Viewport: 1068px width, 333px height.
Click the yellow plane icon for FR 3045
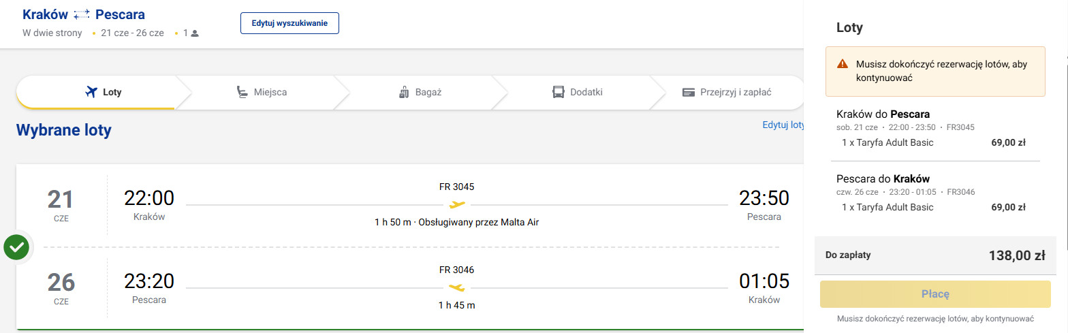point(457,204)
